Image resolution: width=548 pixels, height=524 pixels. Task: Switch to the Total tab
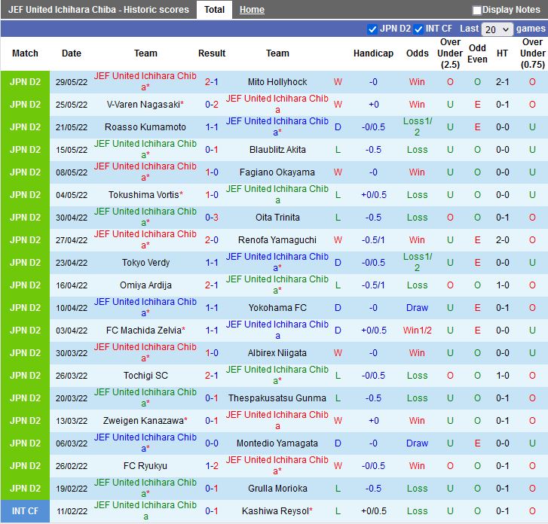214,10
